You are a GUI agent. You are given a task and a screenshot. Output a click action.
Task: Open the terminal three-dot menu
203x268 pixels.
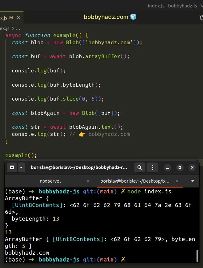pyautogui.click(x=153, y=167)
